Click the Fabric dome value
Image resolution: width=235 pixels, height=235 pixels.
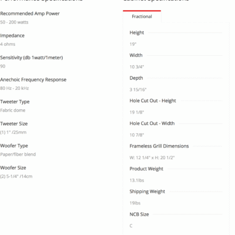(x=13, y=110)
